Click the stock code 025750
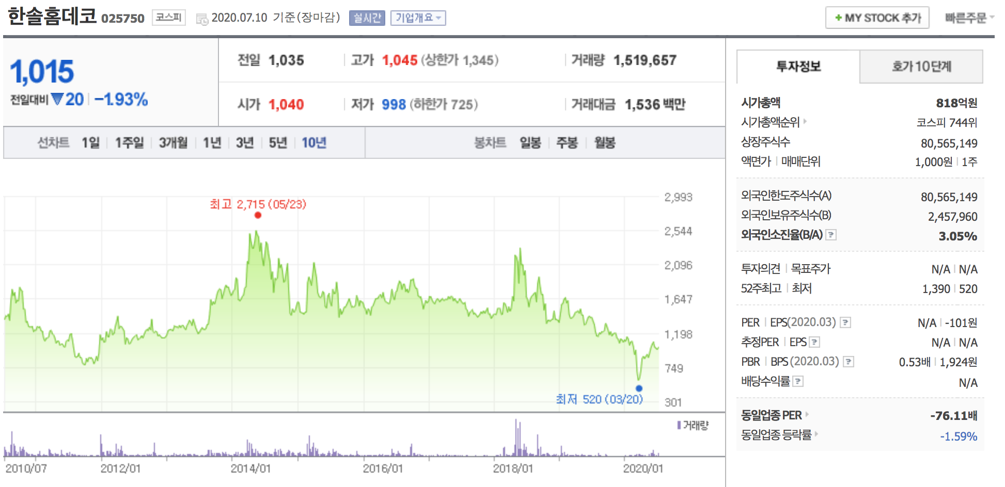1005x487 pixels. tap(123, 19)
